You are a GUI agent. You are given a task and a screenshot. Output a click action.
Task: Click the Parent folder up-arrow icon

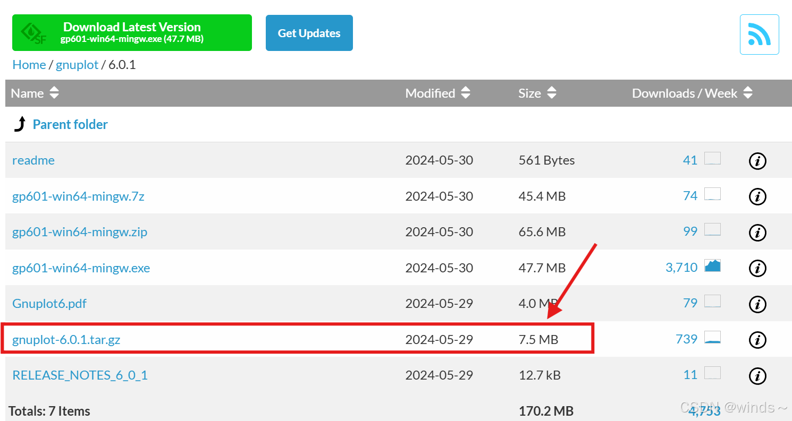coord(20,124)
